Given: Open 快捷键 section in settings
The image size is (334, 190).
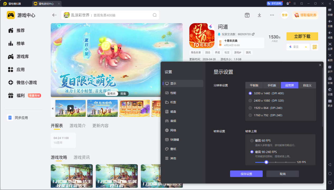Looking at the screenshot, I should click(183, 139).
